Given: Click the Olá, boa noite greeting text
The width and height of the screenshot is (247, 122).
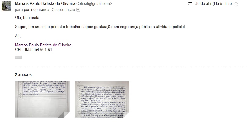Looking at the screenshot, I should click(28, 18).
